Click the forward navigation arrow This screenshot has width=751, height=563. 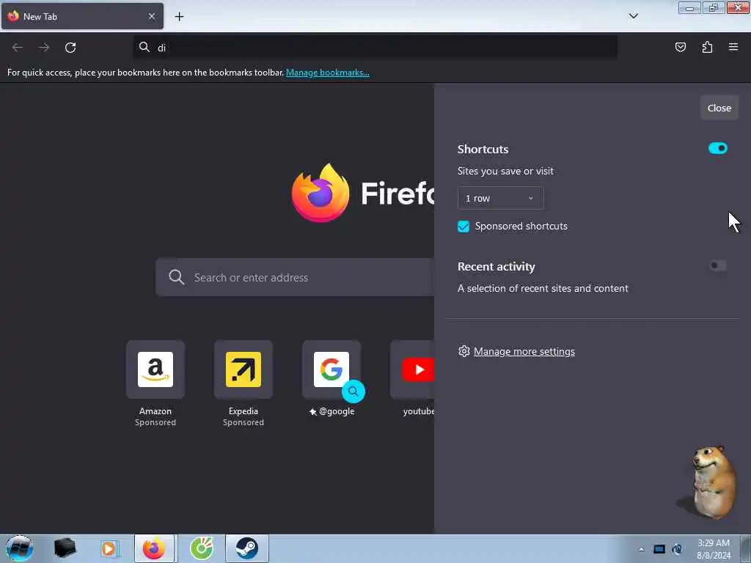coord(44,48)
